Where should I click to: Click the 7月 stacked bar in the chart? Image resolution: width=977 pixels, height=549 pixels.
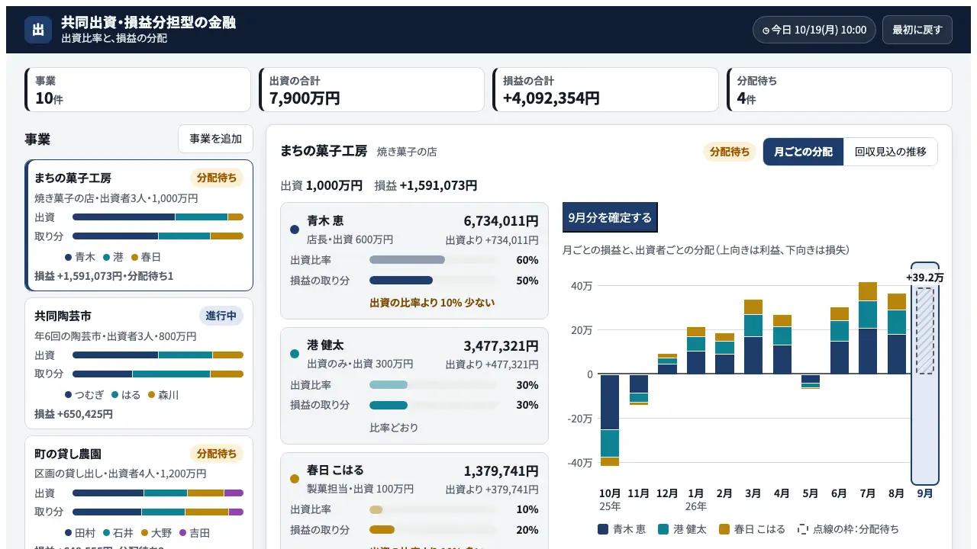pos(868,328)
